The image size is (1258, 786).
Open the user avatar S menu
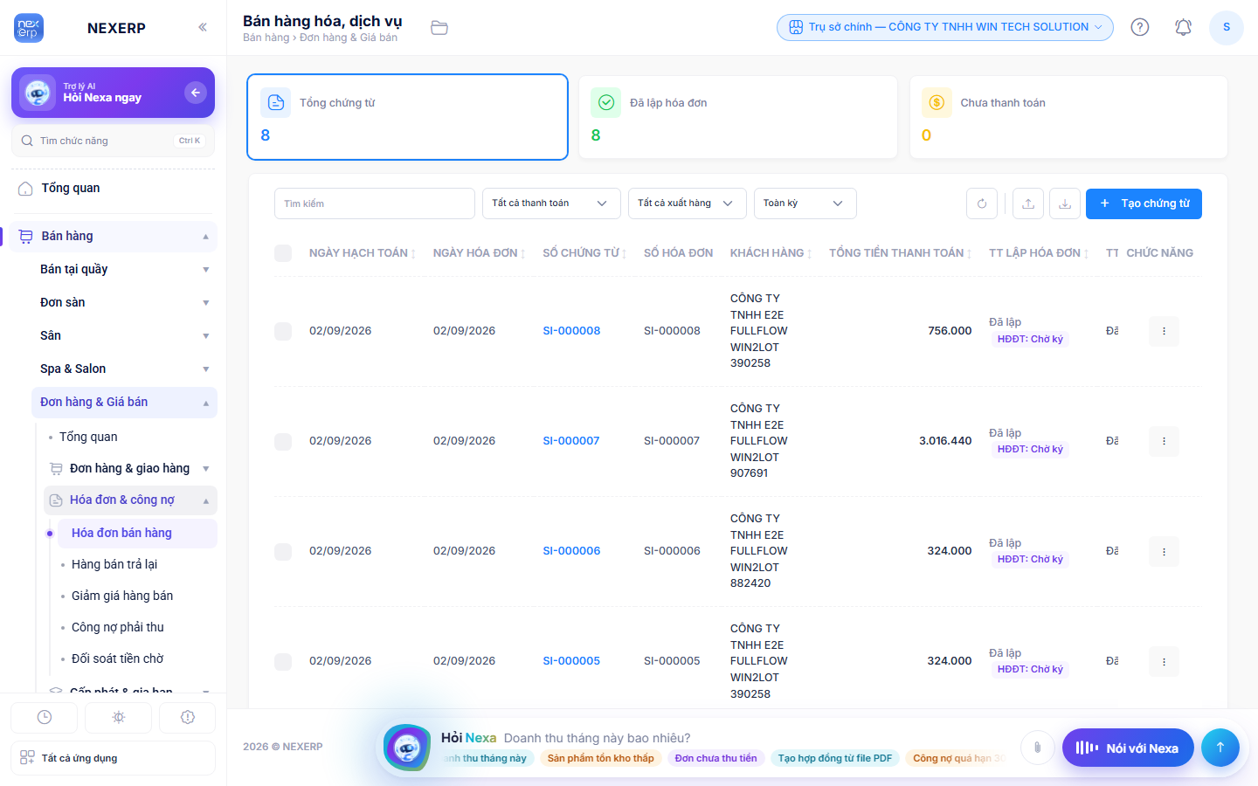pos(1227,27)
